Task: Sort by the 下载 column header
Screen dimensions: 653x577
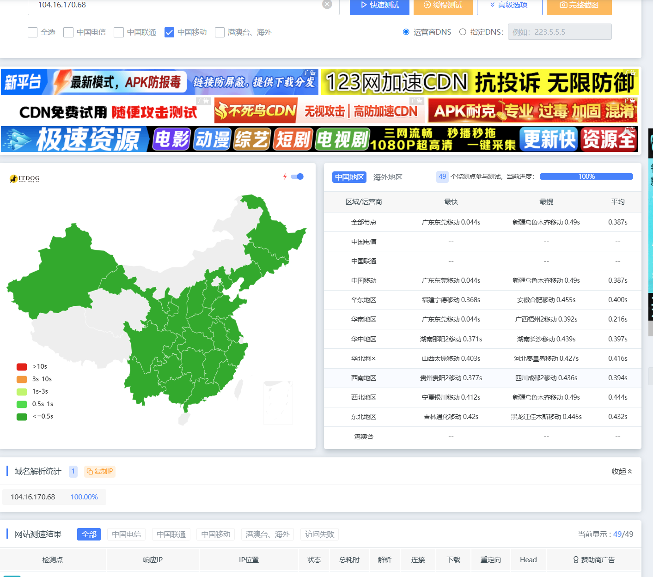Action: 453,560
